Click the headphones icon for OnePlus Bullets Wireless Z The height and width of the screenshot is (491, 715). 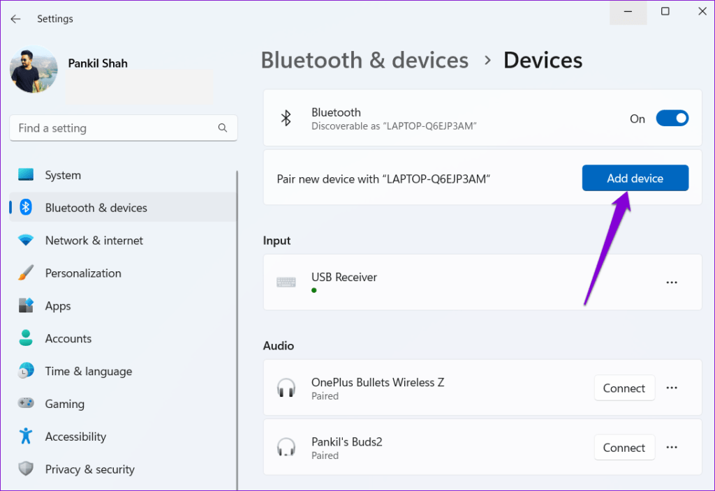tap(286, 388)
